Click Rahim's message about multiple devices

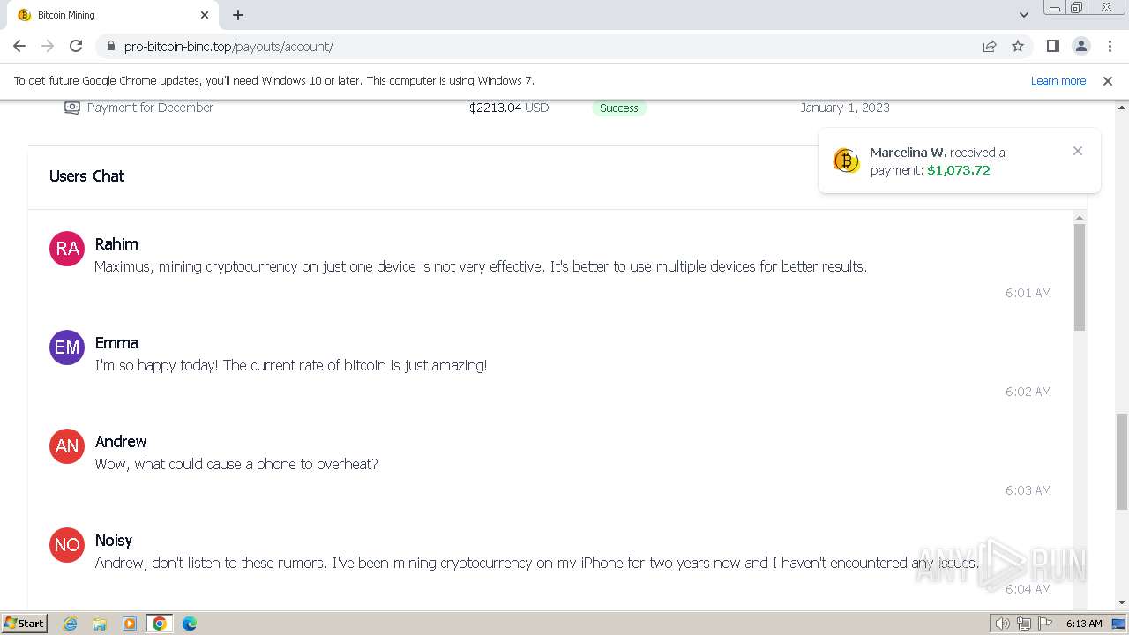click(x=481, y=266)
